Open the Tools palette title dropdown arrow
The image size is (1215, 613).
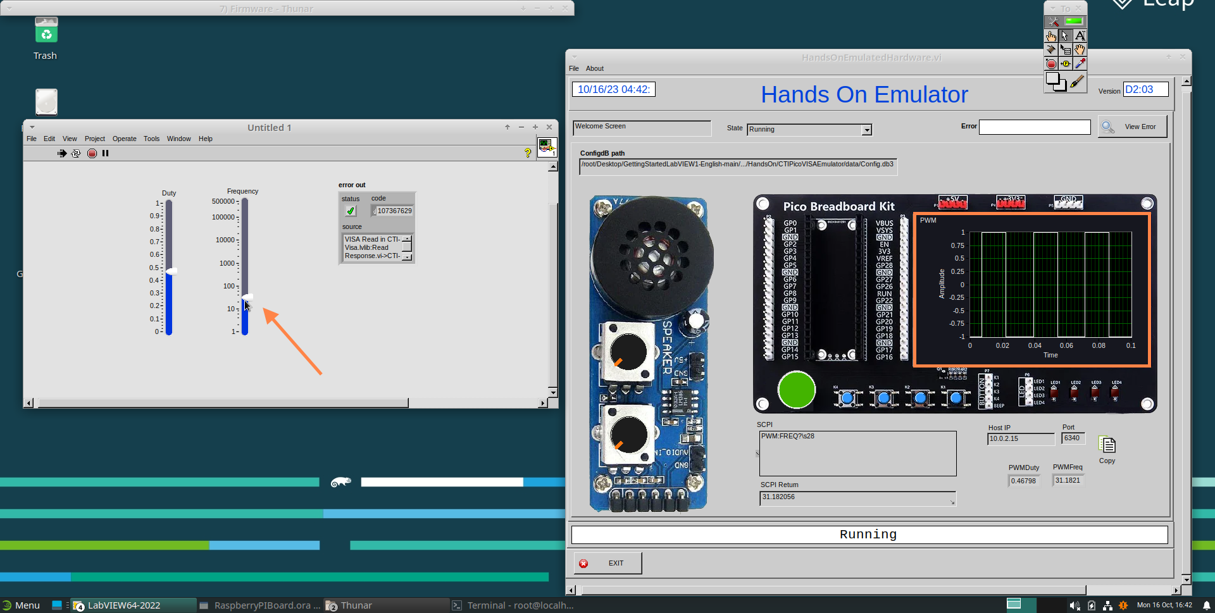pos(1052,9)
